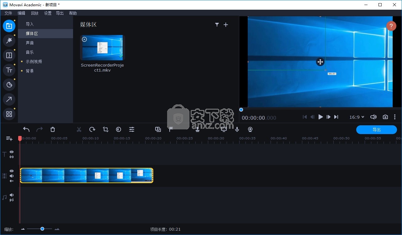
Task: Add a timeline marker flag
Action: [171, 129]
